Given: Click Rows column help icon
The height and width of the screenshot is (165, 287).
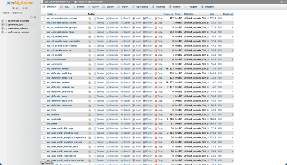Looking at the screenshot, I should point(172,14).
